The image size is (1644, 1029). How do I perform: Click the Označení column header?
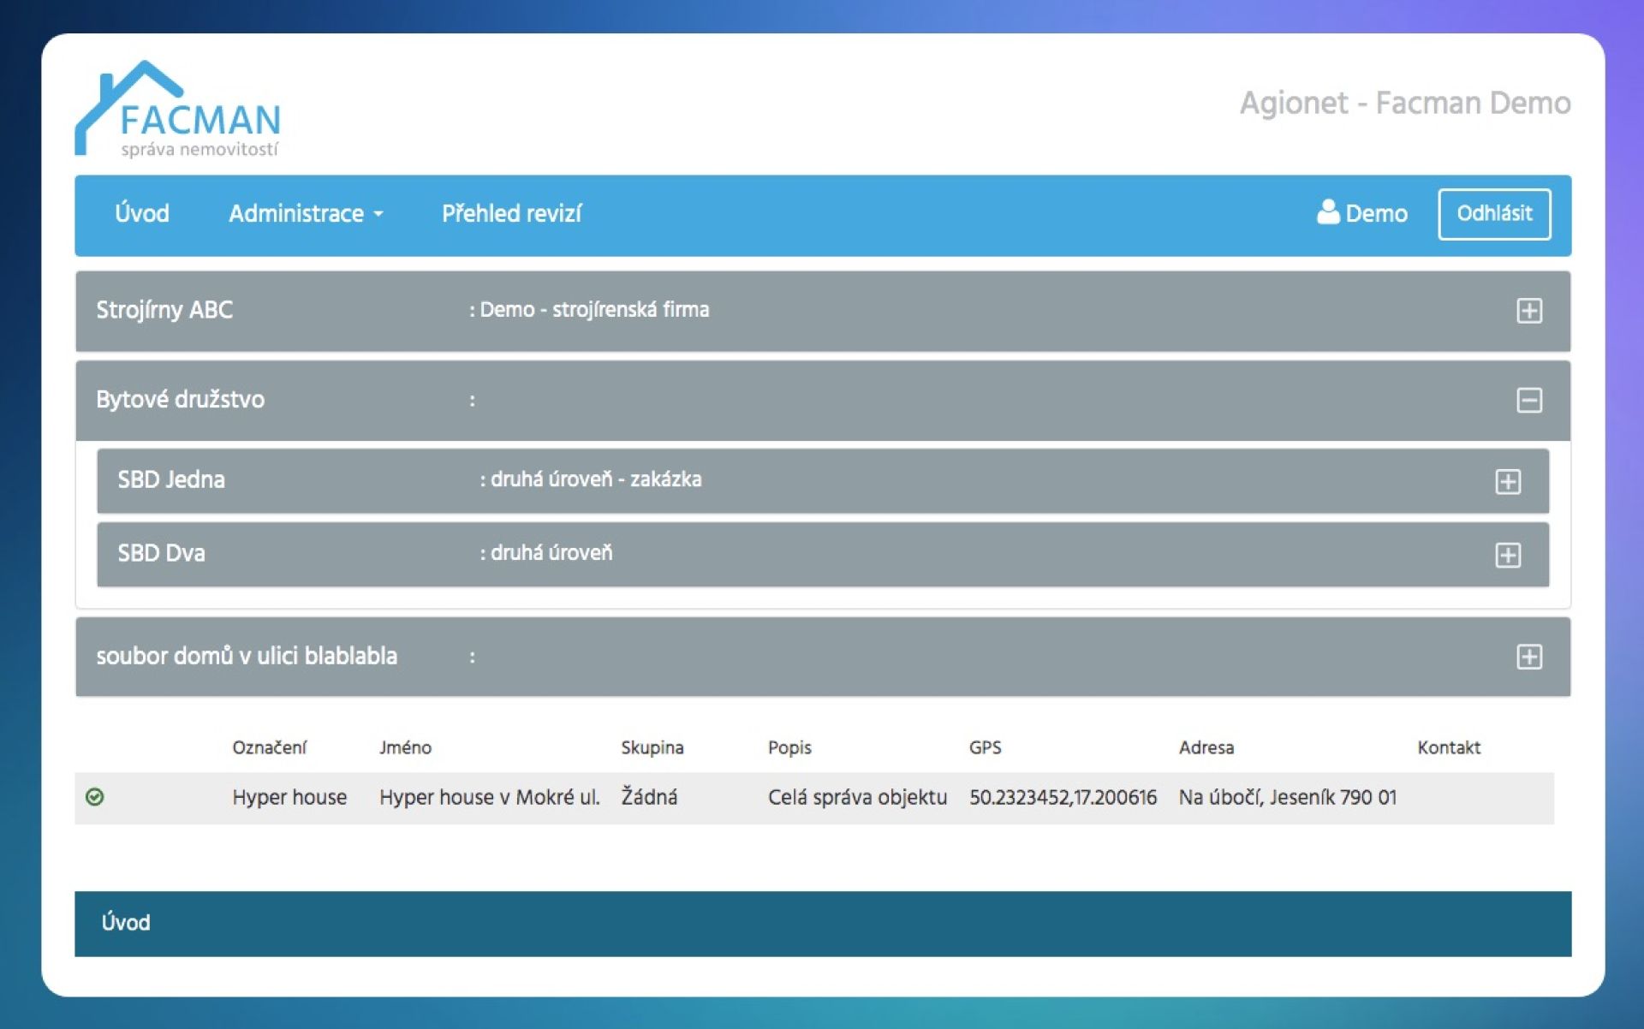(x=269, y=747)
